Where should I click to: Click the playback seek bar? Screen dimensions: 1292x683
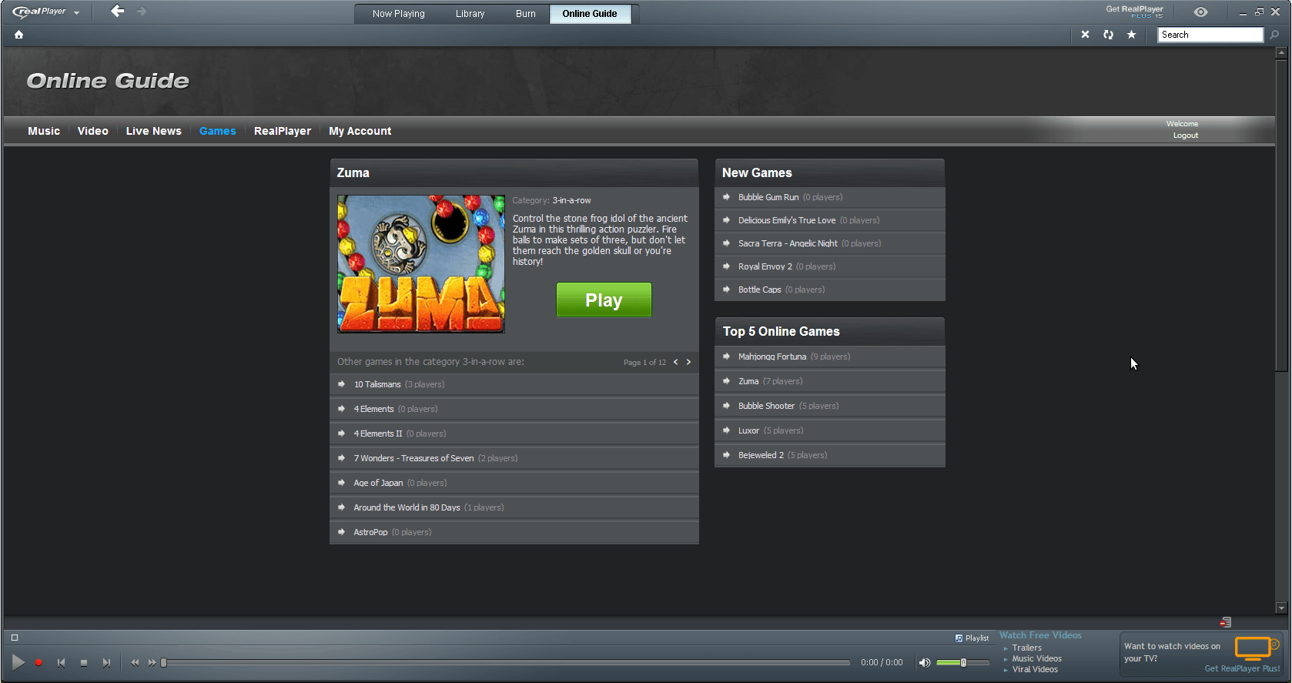click(507, 662)
